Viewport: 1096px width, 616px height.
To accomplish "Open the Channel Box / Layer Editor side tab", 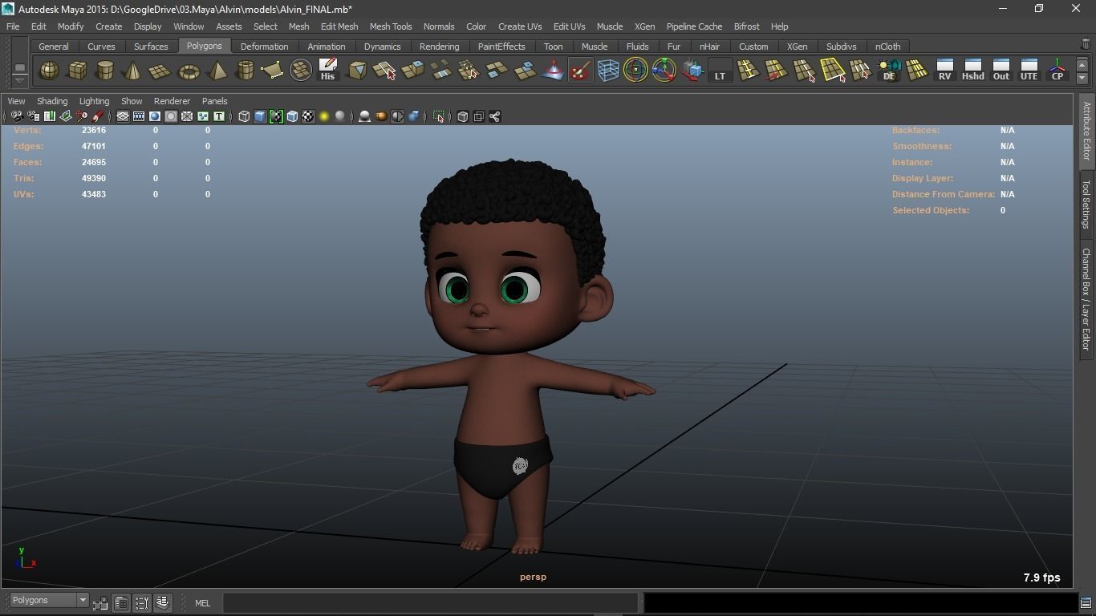I will (1086, 299).
